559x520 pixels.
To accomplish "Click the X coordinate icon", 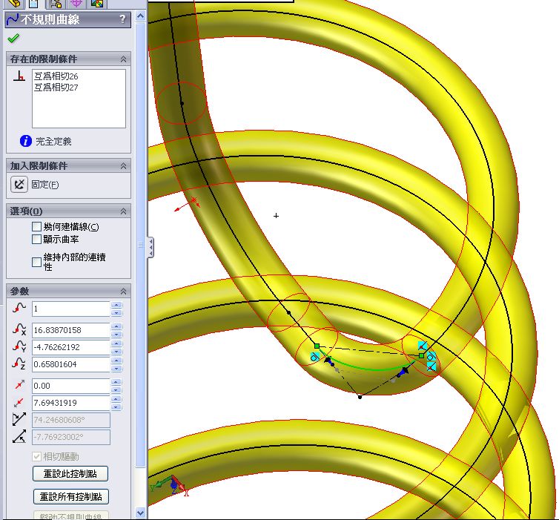I will coord(19,329).
